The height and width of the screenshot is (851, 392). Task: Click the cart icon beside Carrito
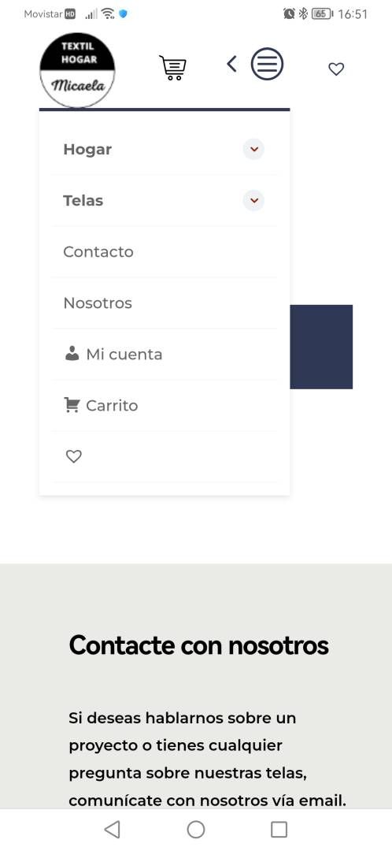click(72, 405)
